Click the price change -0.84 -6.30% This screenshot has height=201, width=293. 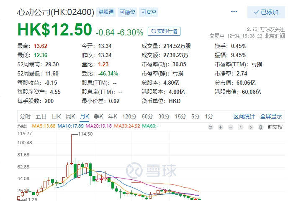coord(120,33)
